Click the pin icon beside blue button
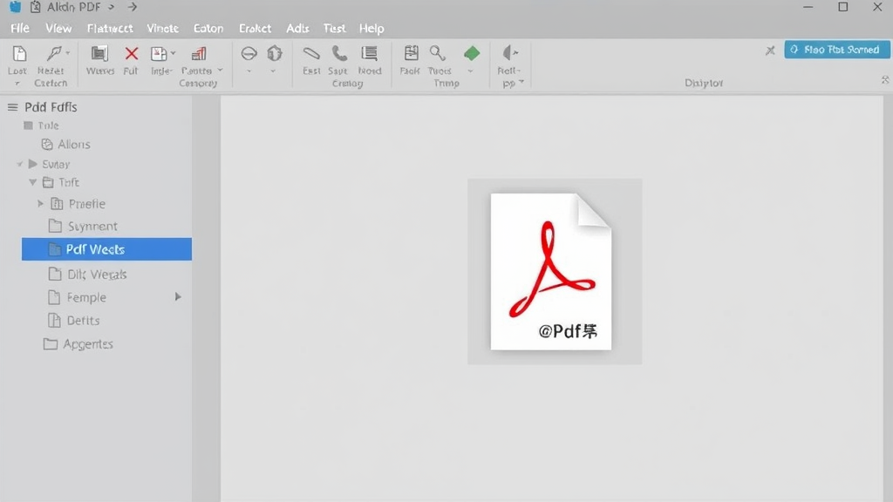Screen dimensions: 893x502 click(770, 51)
